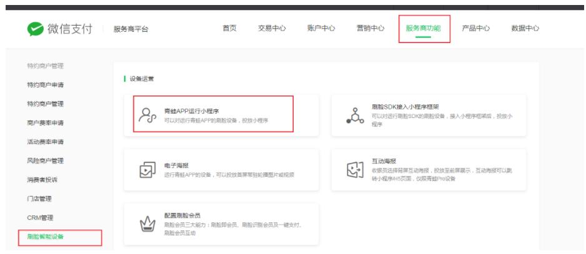Click the 青蛙APP运行小程序 card icon

(x=147, y=115)
